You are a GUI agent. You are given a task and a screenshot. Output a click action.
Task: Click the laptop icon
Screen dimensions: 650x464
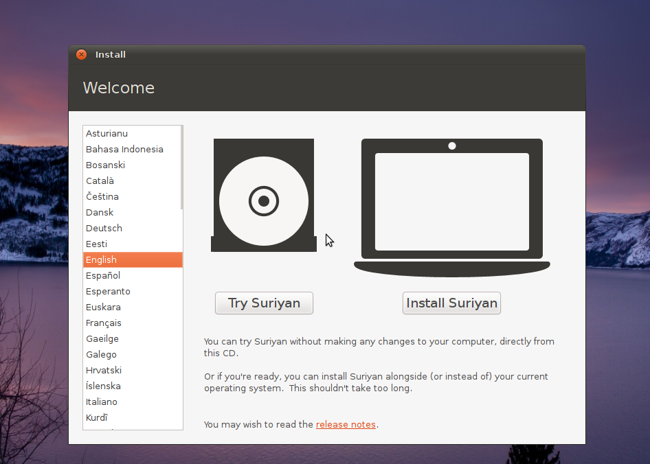pos(452,207)
